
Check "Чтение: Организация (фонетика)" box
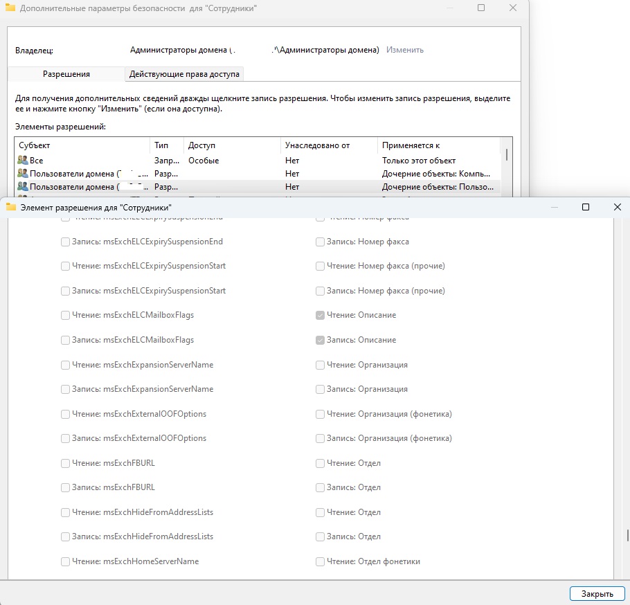coord(320,414)
